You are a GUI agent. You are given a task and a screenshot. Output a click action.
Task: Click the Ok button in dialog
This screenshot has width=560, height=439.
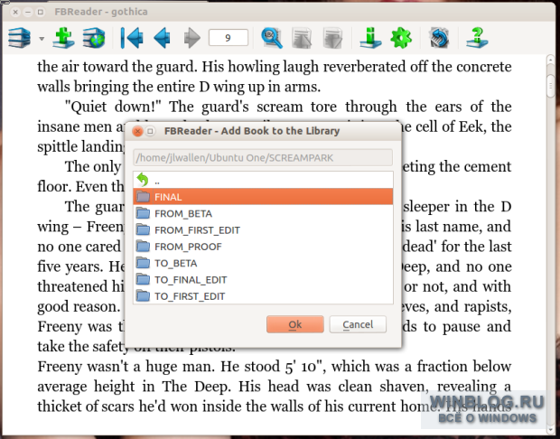(295, 324)
